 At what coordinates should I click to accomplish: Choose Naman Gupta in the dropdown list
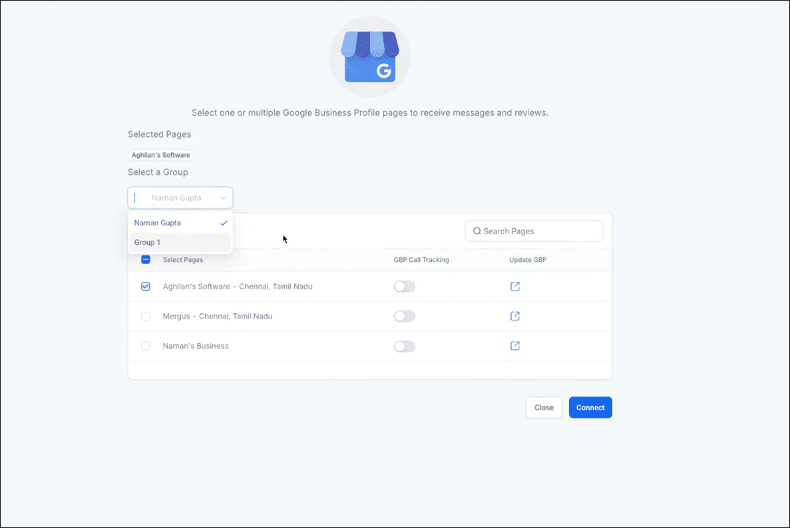[180, 223]
